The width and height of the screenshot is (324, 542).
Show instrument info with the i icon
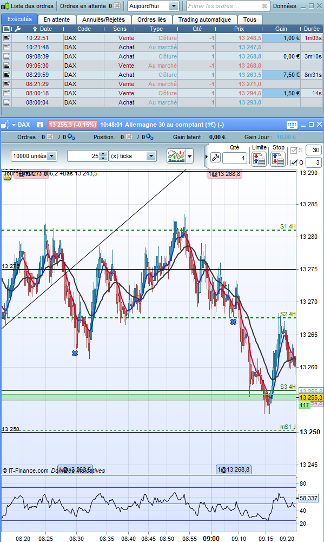40,125
